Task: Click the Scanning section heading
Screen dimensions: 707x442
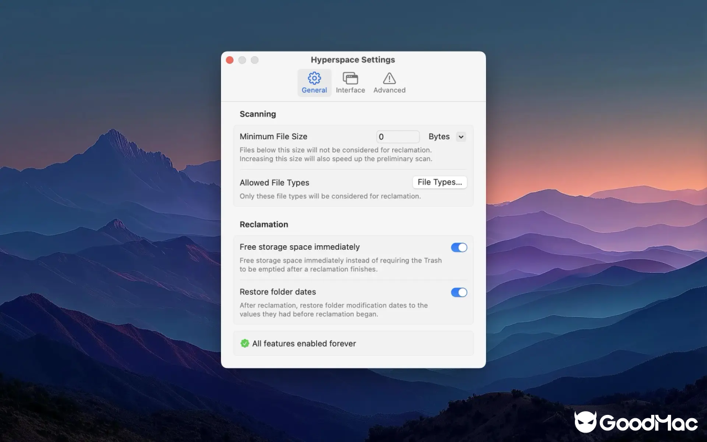Action: (x=258, y=114)
